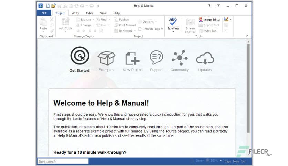Click the Get Started target icon
Viewport: 288px width, 166px height.
[80, 56]
